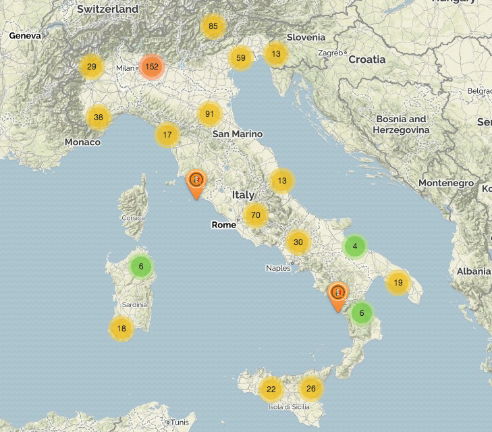This screenshot has width=492, height=432.
Task: Click the San Marino label
Action: click(238, 134)
